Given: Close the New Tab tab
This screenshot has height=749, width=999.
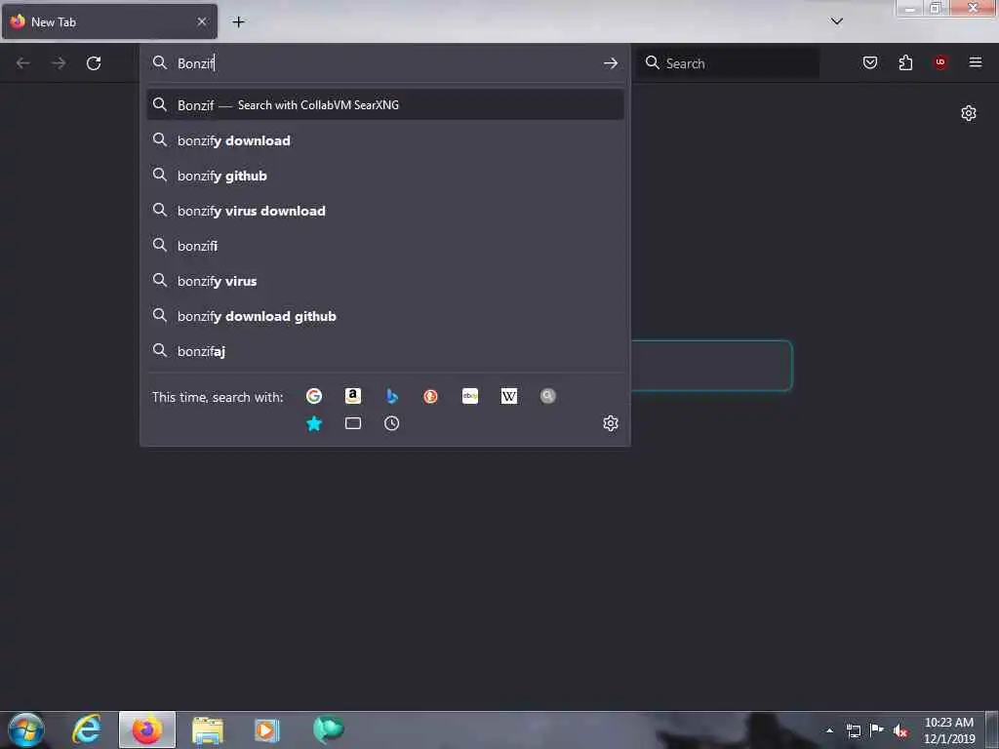Looking at the screenshot, I should point(202,21).
